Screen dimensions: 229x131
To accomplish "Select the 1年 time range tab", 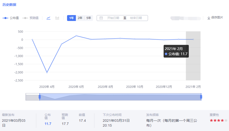I will [x=71, y=18].
